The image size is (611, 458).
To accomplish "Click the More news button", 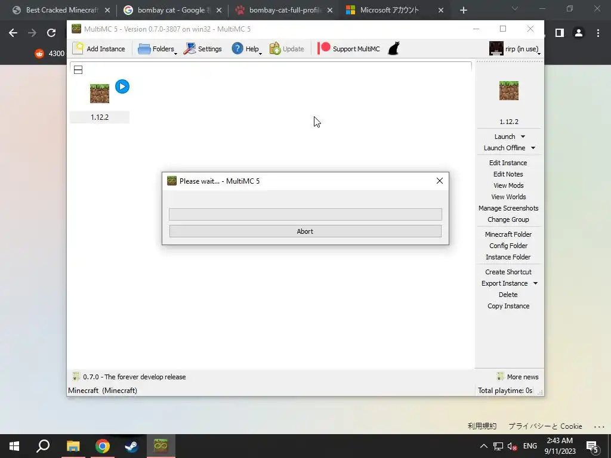I will [x=518, y=377].
